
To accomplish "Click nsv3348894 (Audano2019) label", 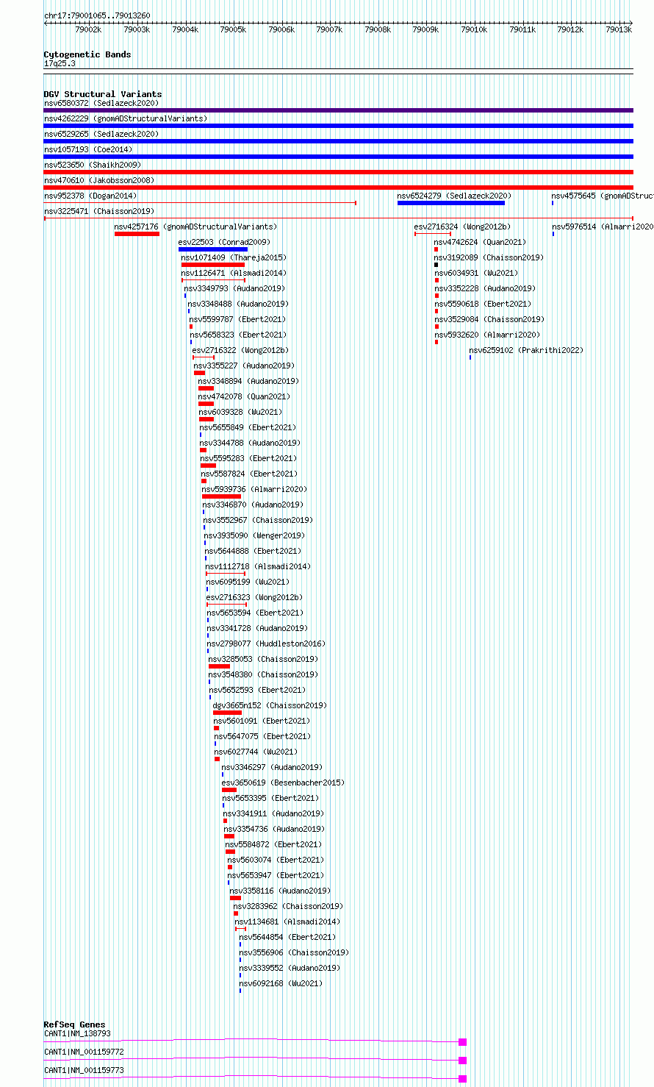I will click(248, 381).
